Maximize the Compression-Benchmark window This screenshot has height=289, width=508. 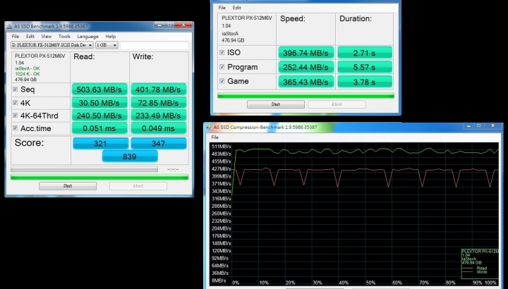tap(479, 126)
